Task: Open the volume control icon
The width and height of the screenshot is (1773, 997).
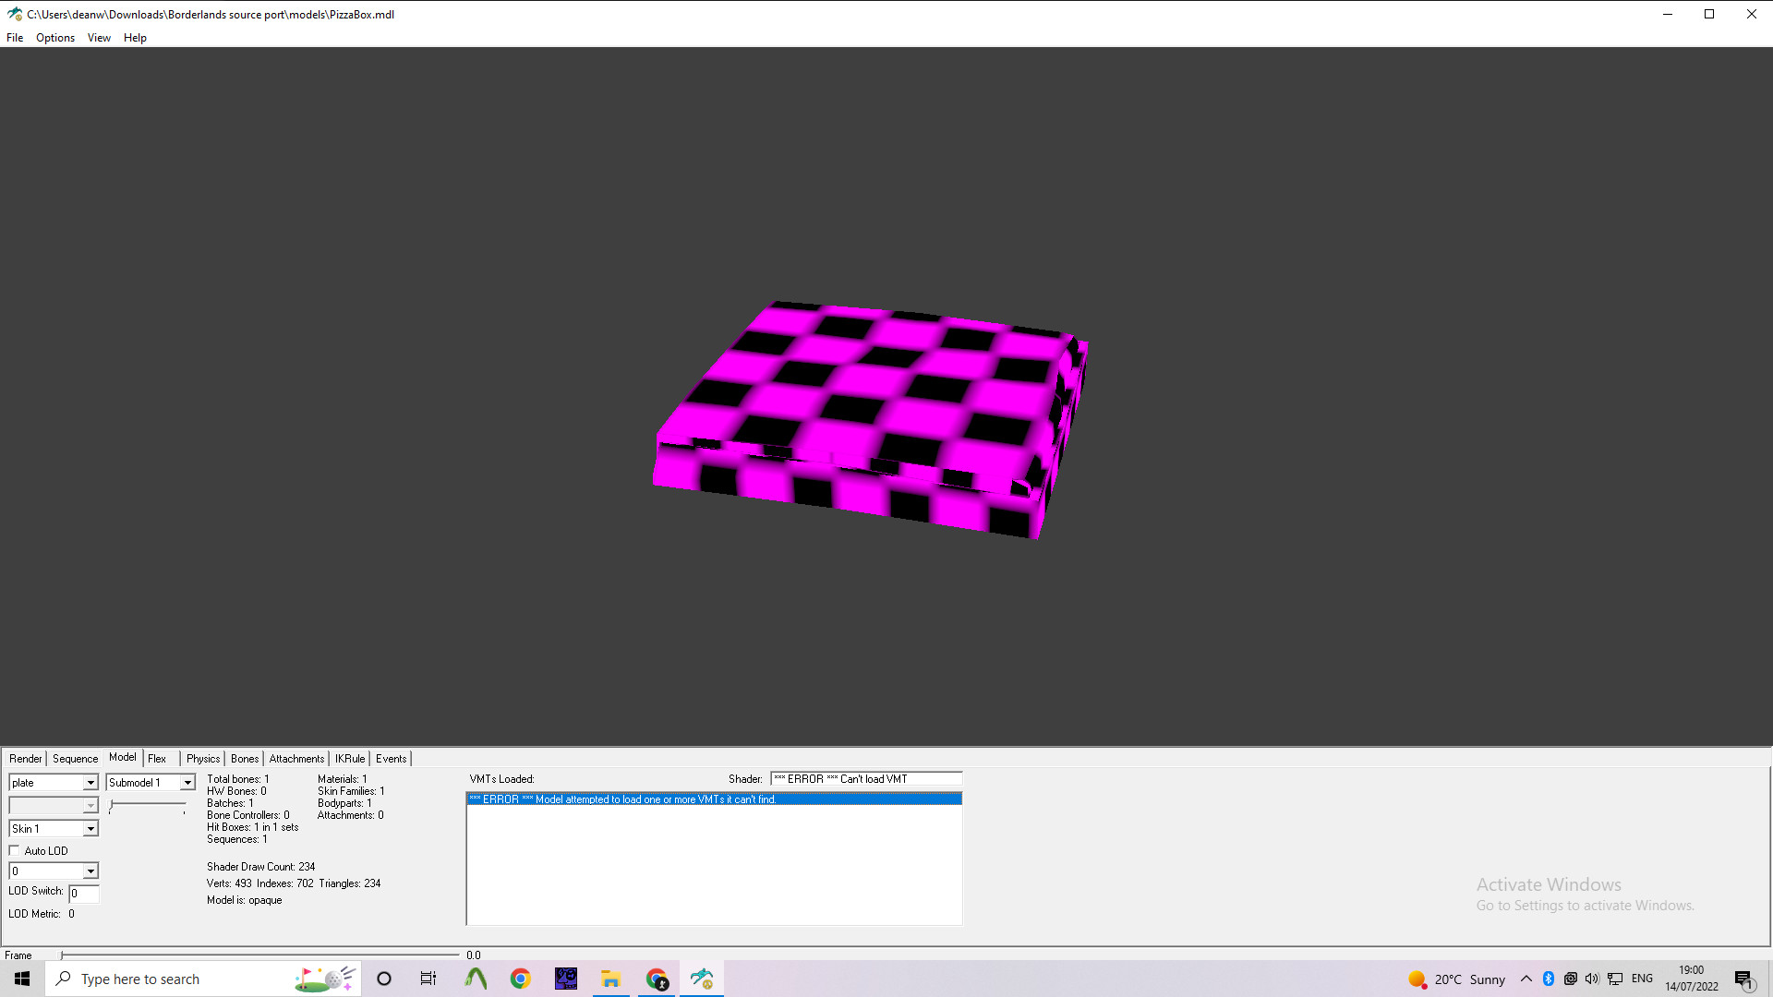Action: (1592, 979)
